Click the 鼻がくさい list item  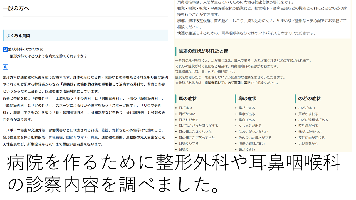point(247,149)
